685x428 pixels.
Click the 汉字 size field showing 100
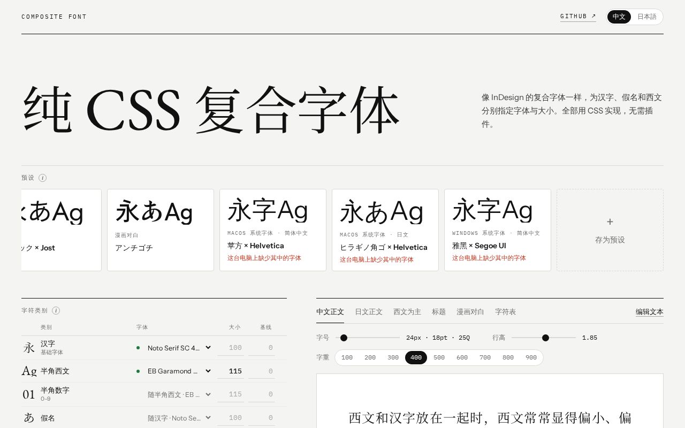231,348
